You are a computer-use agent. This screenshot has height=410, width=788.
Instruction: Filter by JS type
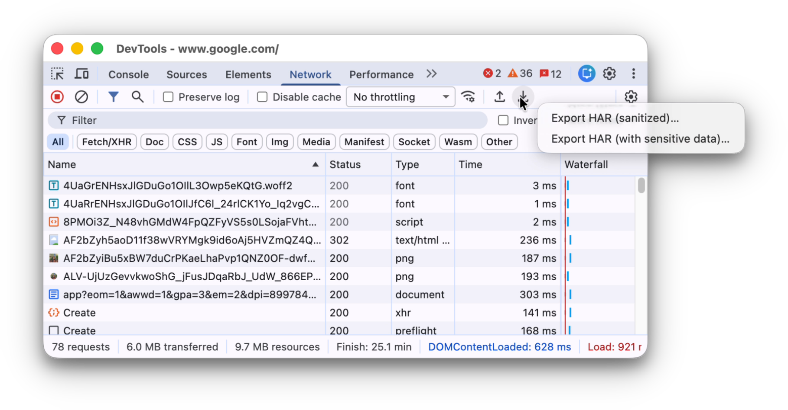217,142
